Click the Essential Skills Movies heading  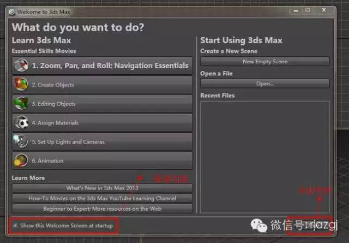[x=44, y=51]
